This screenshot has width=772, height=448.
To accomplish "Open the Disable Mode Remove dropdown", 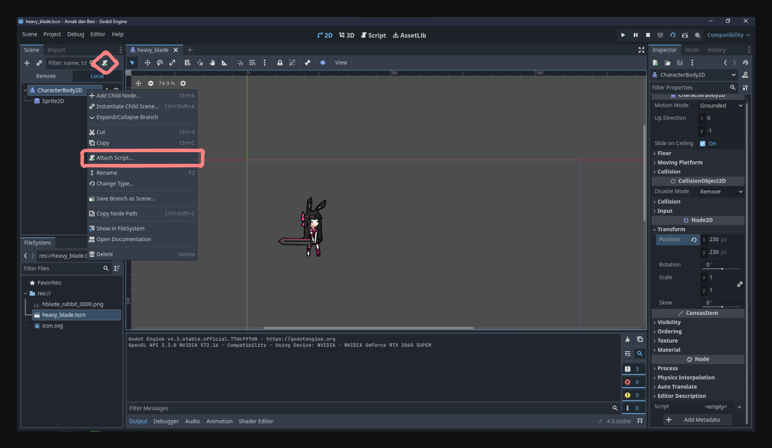I will (721, 192).
